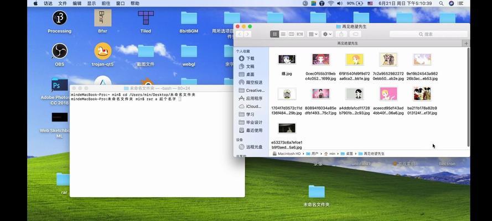
Task: Open 文稿 in the Finder sidebar
Action: pos(250,66)
